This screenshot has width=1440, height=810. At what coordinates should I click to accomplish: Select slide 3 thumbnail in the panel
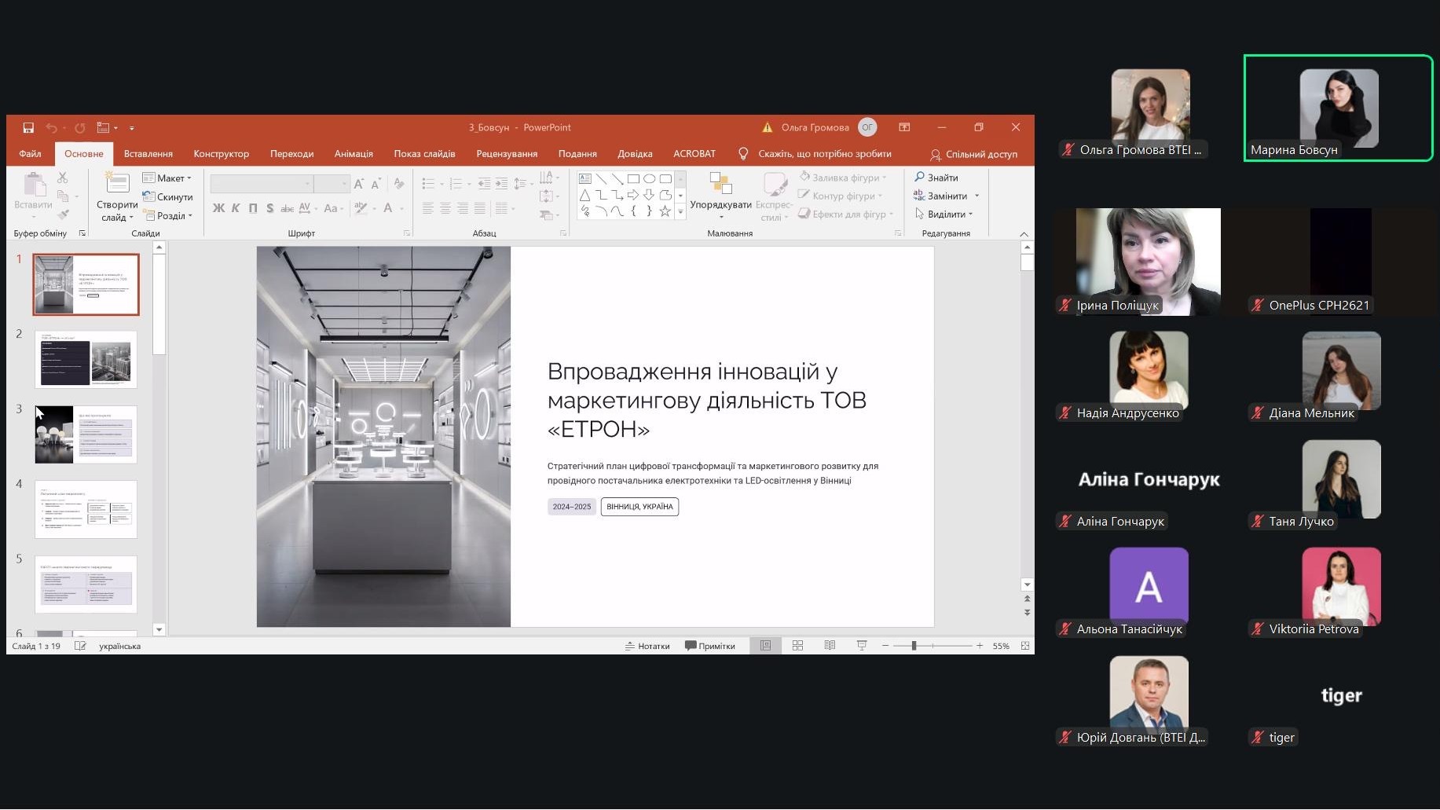tap(86, 434)
